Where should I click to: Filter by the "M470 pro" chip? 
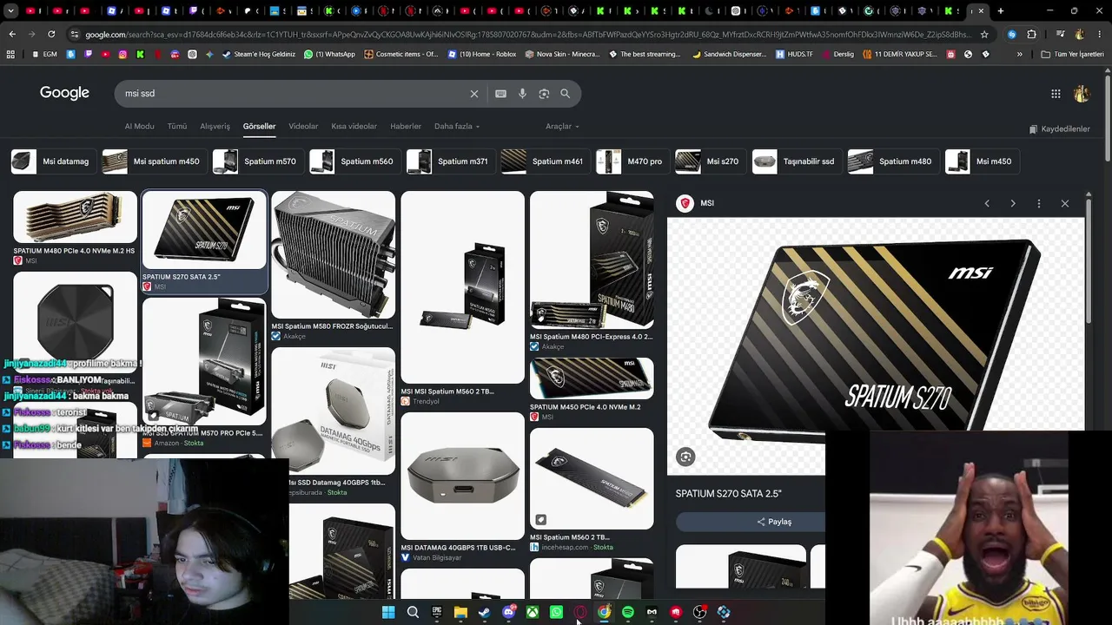632,161
